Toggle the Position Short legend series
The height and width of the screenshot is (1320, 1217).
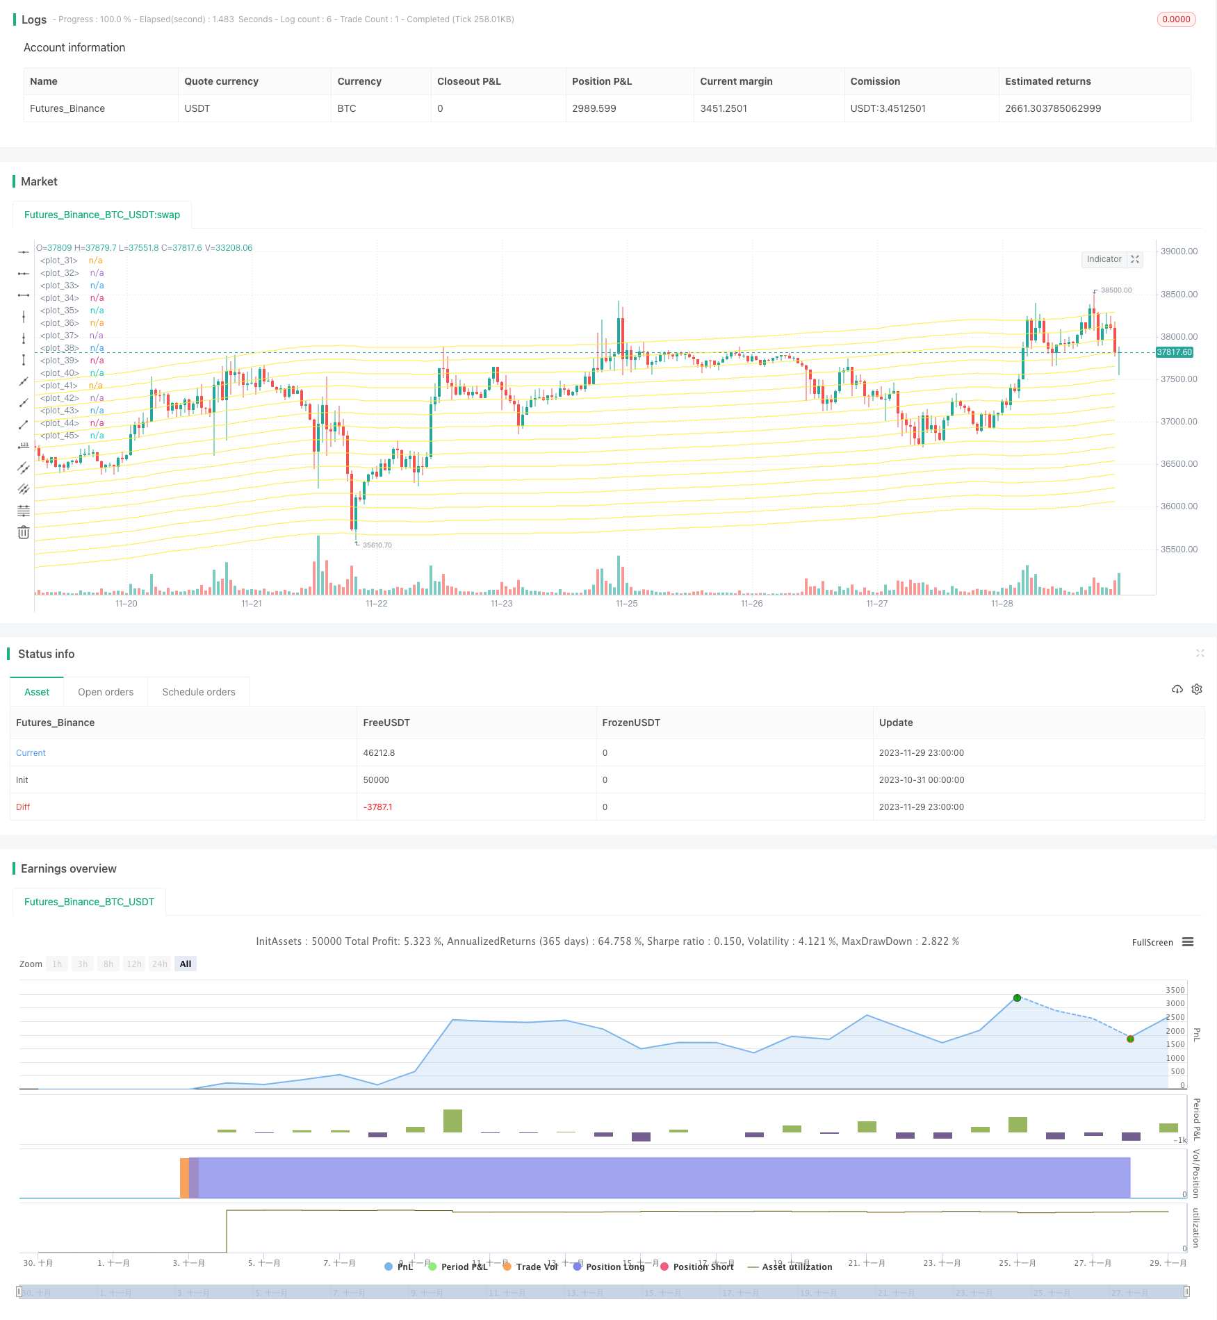[x=697, y=1267]
